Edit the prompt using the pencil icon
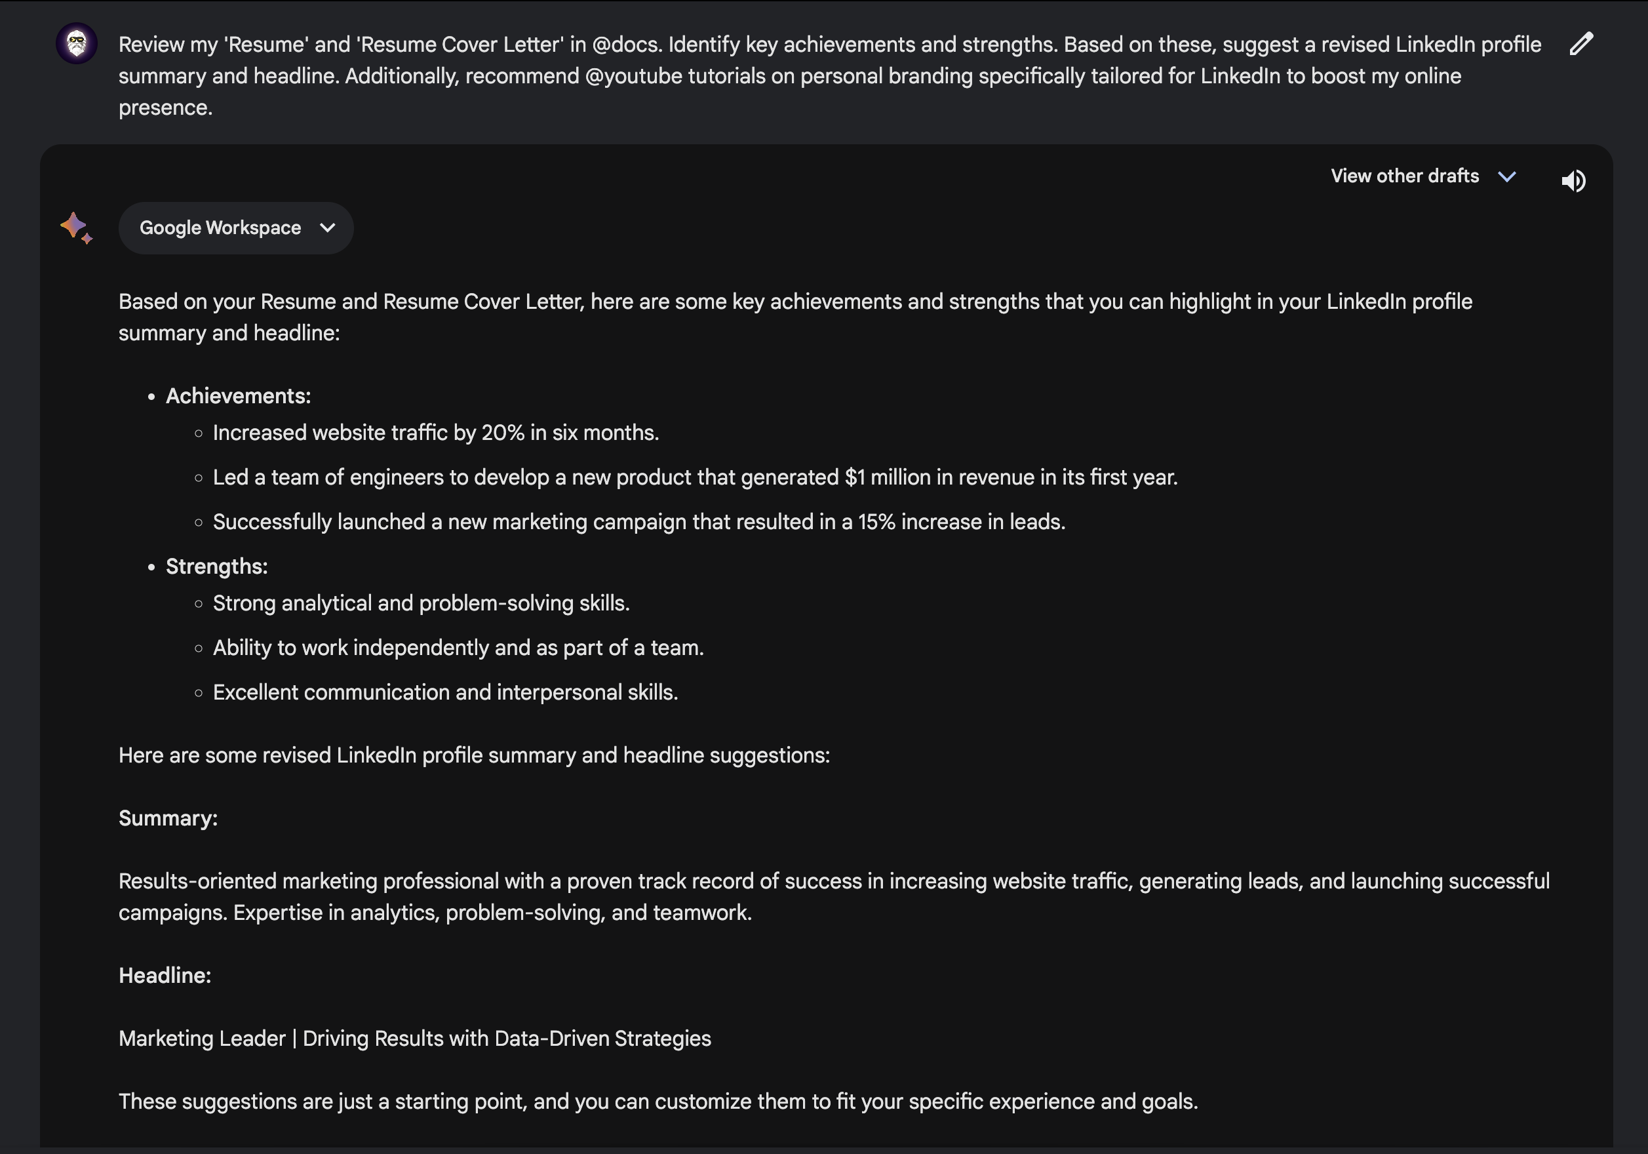 click(x=1581, y=45)
